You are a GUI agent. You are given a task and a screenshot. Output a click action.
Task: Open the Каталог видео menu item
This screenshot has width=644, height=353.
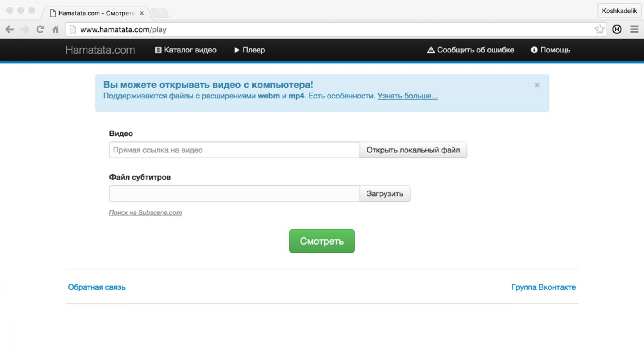pos(186,50)
